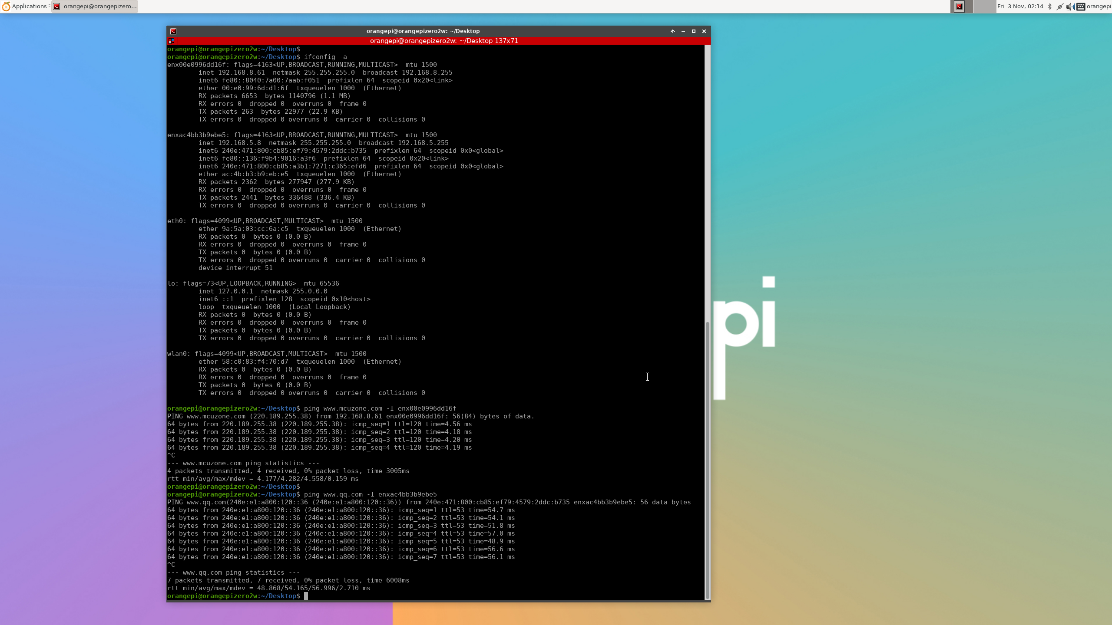Click the 'rtt min/avg/max/mdev = 4.177' line
This screenshot has height=625, width=1112.
click(263, 479)
